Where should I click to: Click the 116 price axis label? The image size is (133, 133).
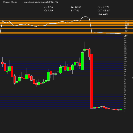pos(125,65)
